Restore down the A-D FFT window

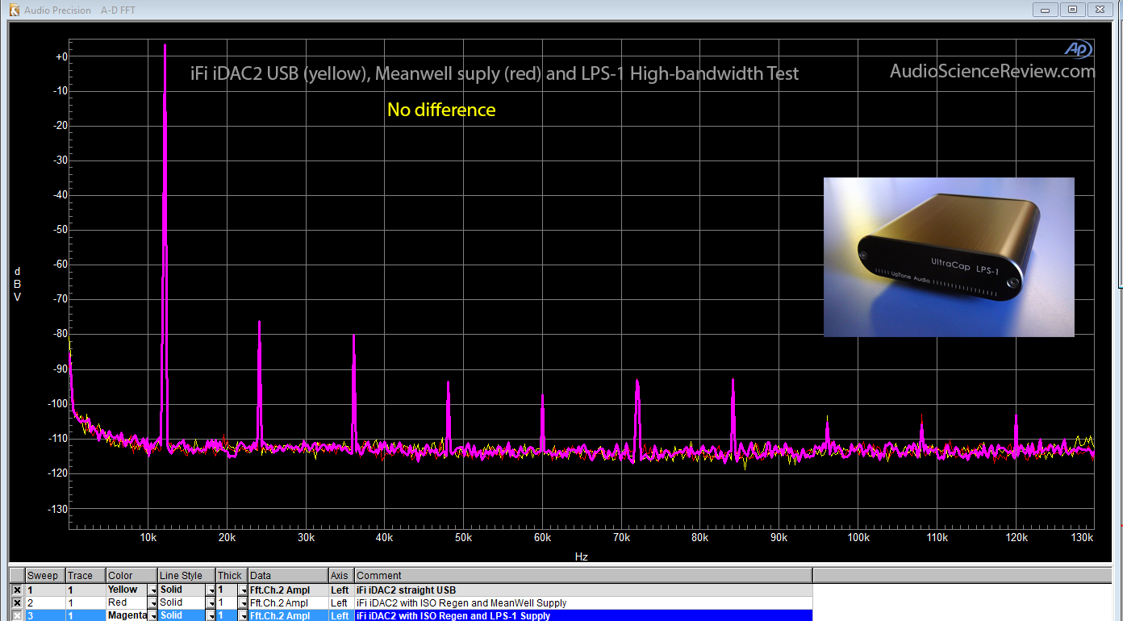coord(1072,10)
